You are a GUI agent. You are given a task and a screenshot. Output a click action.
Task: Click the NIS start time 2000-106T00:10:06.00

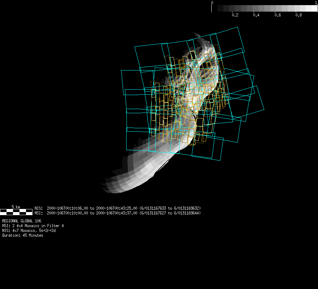point(67,208)
